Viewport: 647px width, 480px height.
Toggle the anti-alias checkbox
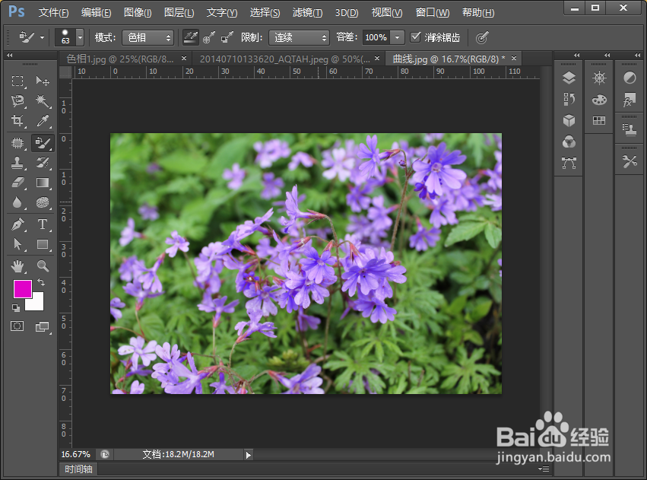[x=416, y=37]
